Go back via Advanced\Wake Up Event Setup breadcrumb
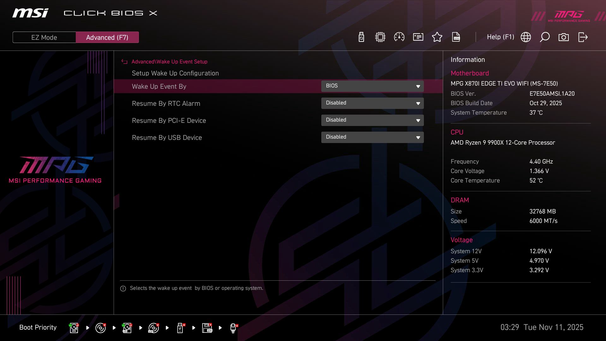The image size is (606, 341). point(169,62)
